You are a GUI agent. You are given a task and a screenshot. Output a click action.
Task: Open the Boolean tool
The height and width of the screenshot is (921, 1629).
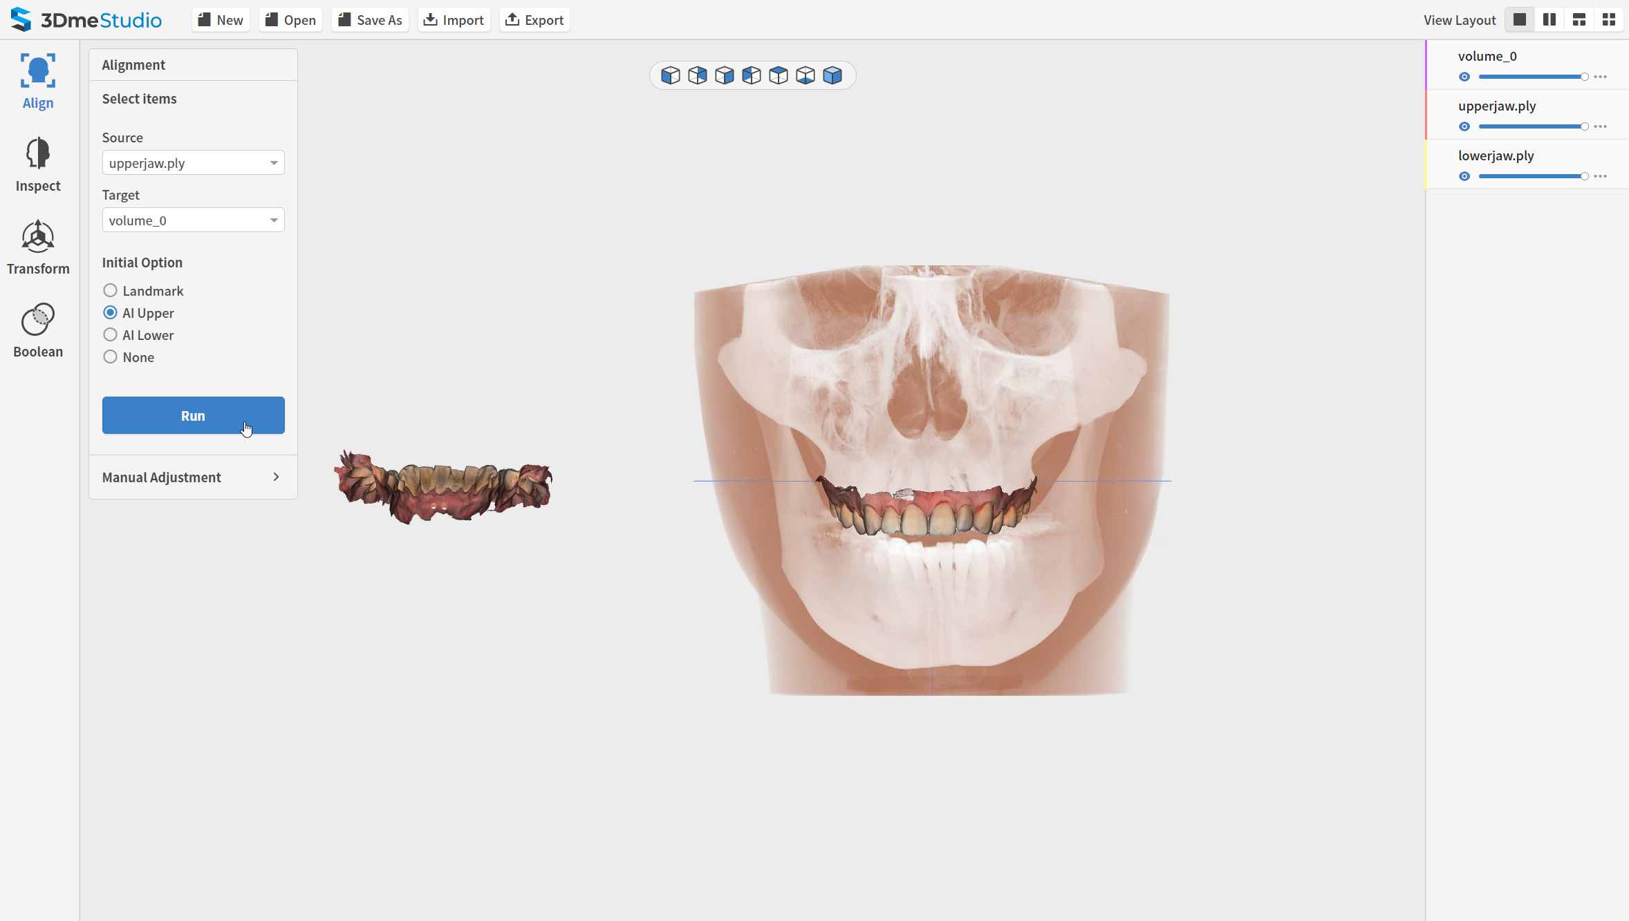point(38,331)
